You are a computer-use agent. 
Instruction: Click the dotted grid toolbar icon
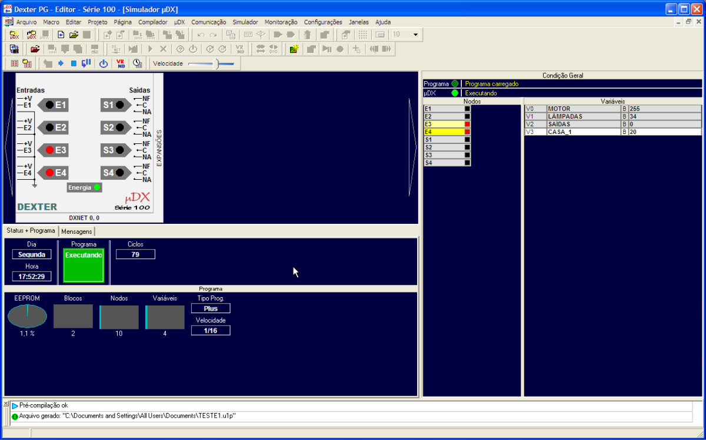(363, 35)
